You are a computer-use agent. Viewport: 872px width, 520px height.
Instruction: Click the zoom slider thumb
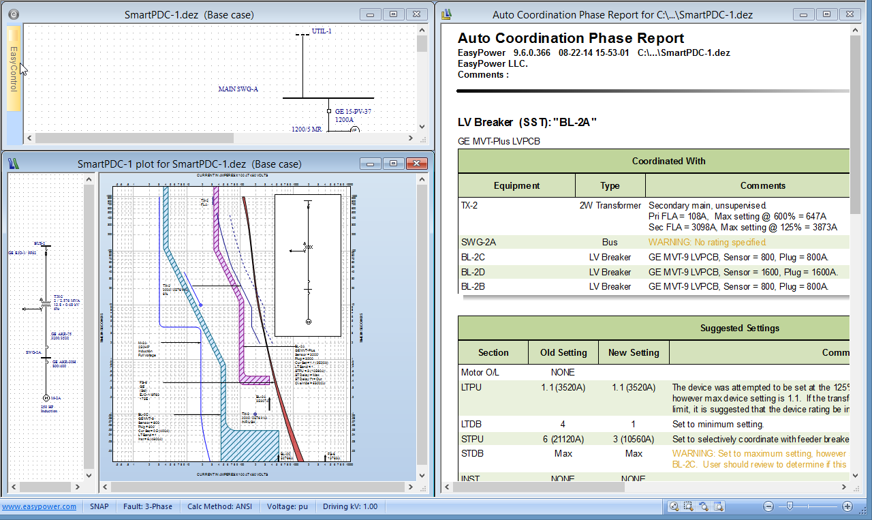[789, 506]
